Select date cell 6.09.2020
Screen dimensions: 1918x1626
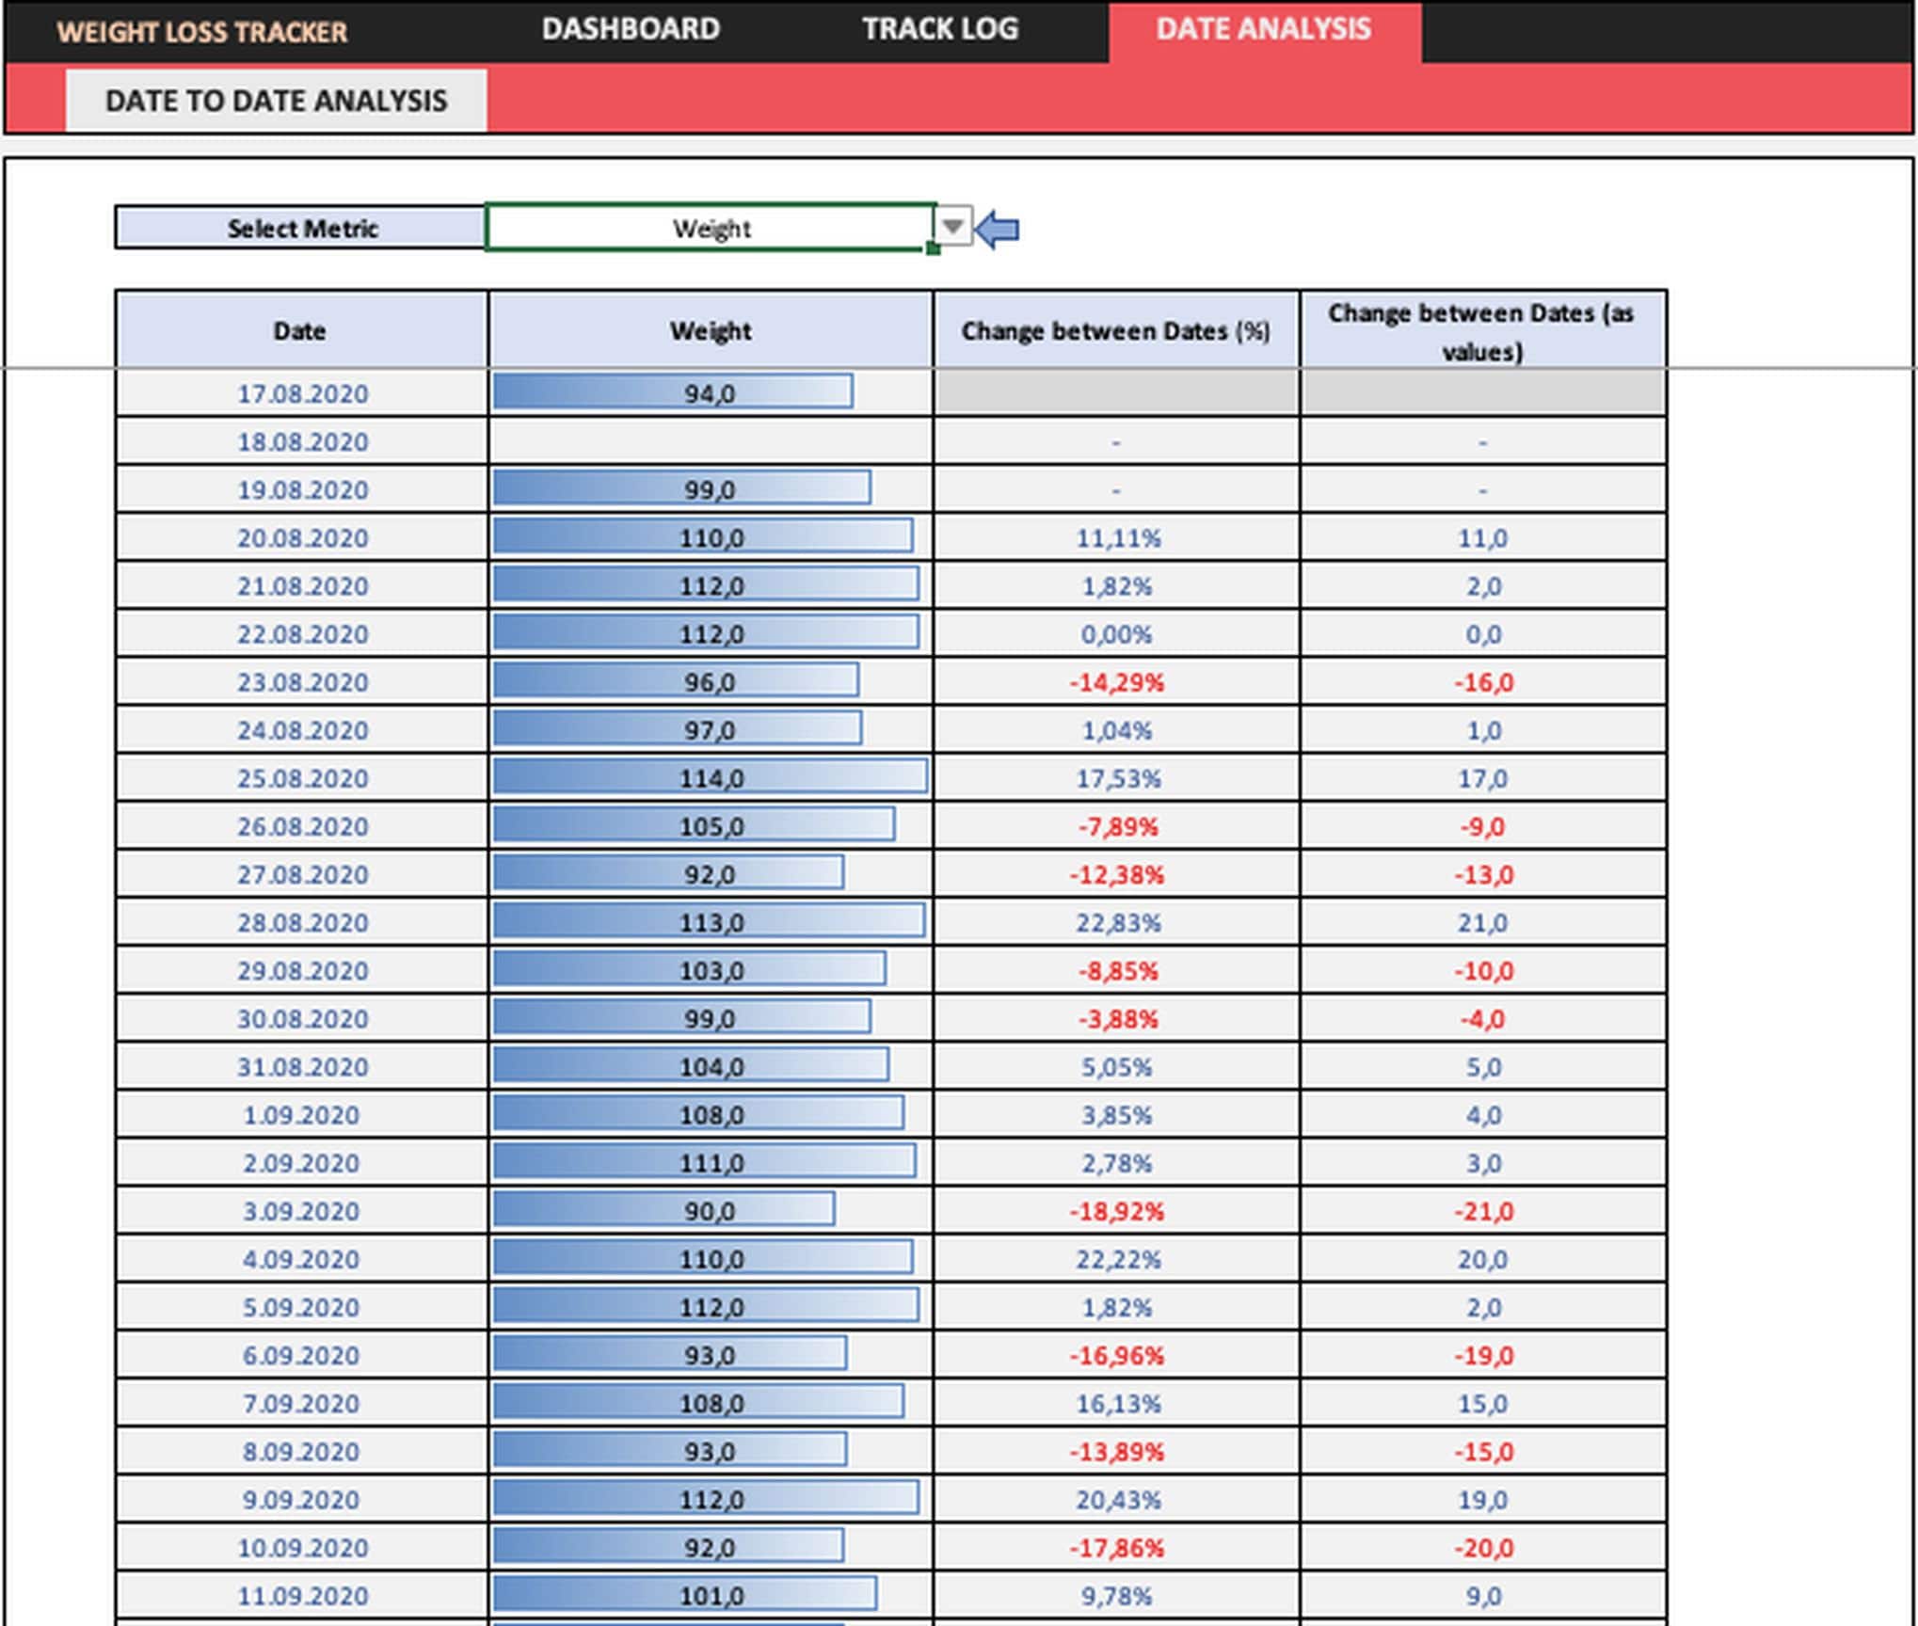[x=302, y=1355]
